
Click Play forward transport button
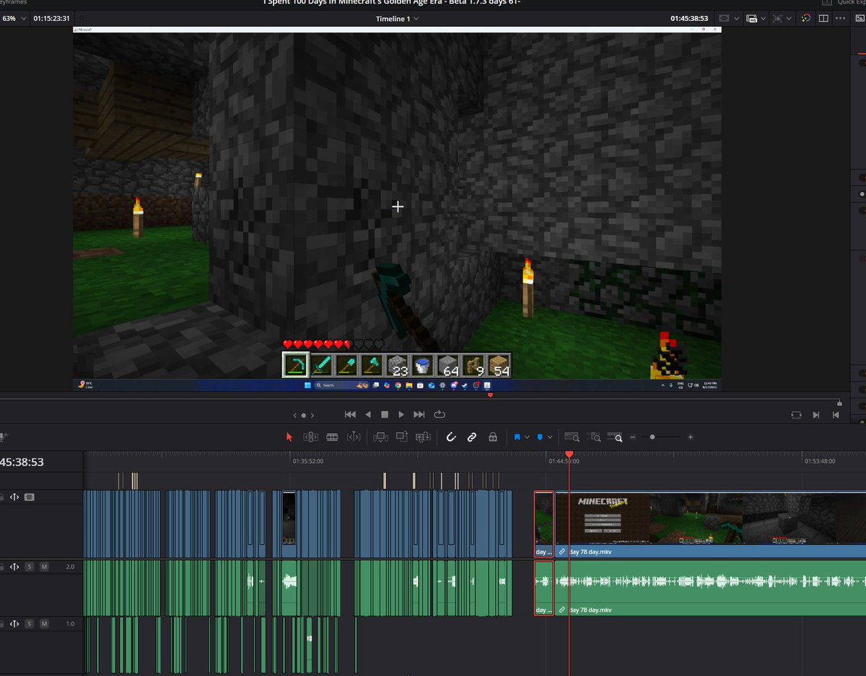click(x=402, y=415)
